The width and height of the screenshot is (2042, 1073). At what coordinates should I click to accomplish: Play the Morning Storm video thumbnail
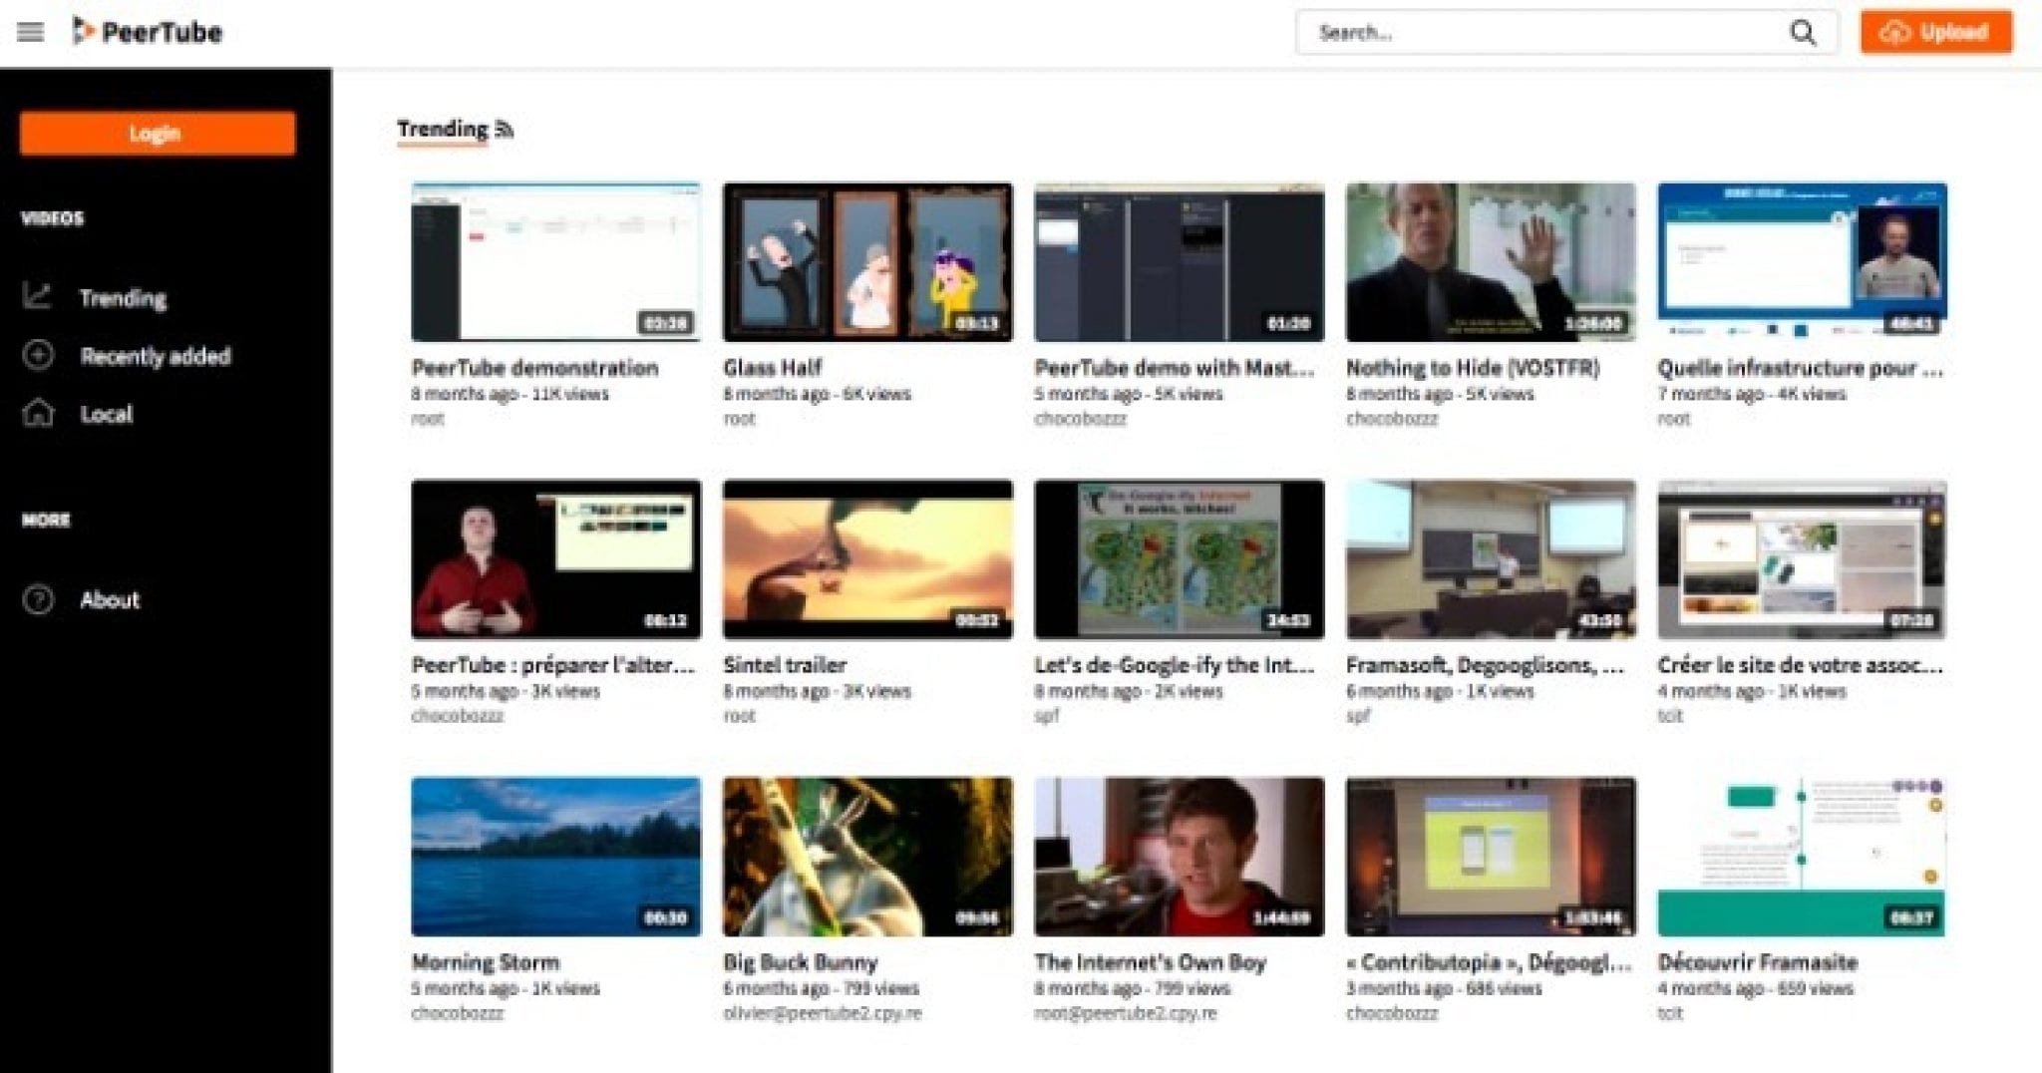[x=555, y=857]
